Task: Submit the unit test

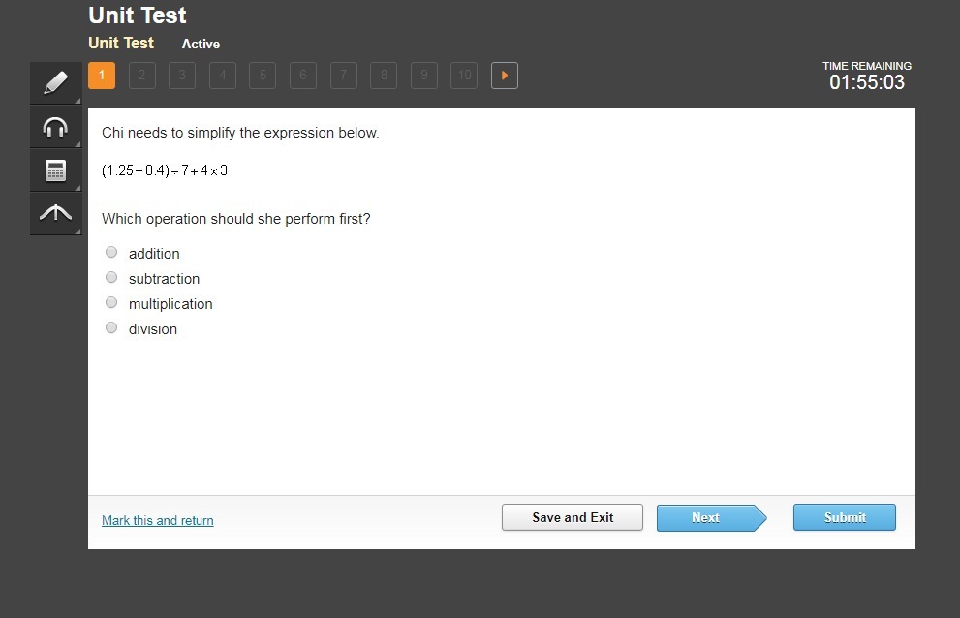Action: pyautogui.click(x=844, y=517)
